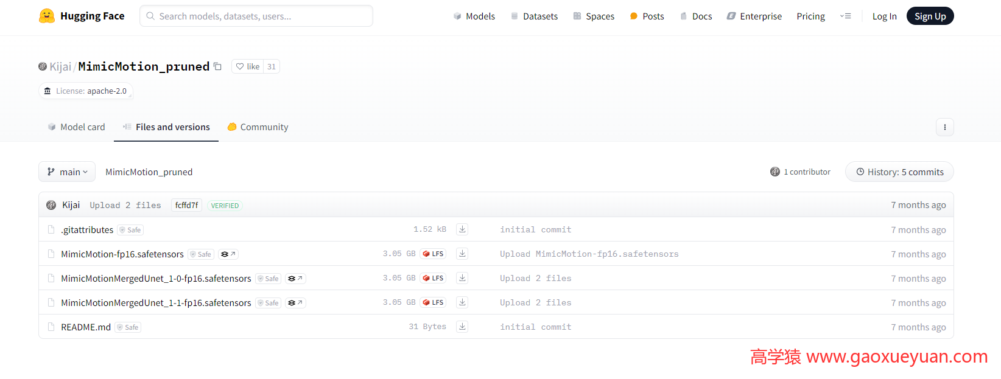
Task: Download the README.md file
Action: pos(462,327)
